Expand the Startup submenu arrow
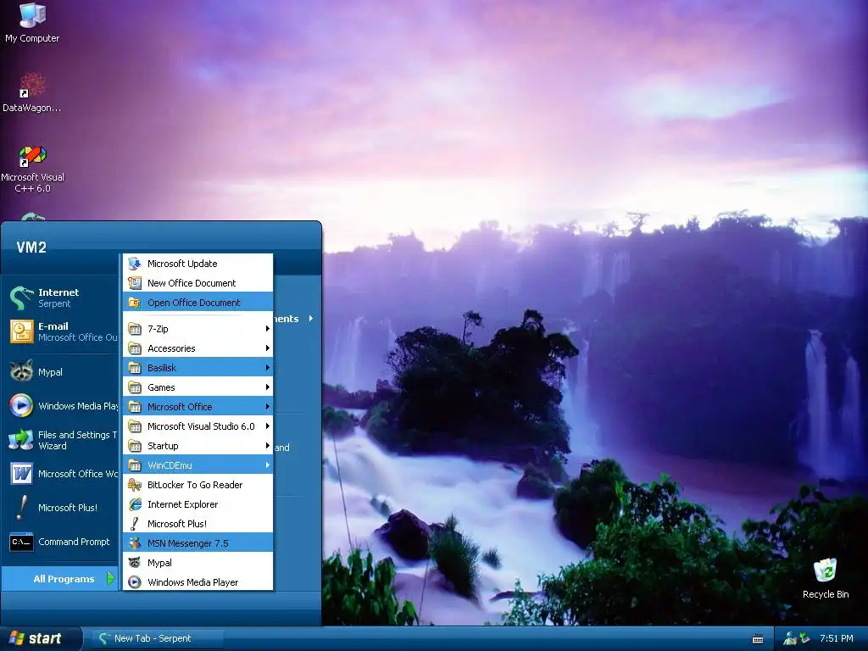This screenshot has height=651, width=868. click(x=267, y=446)
